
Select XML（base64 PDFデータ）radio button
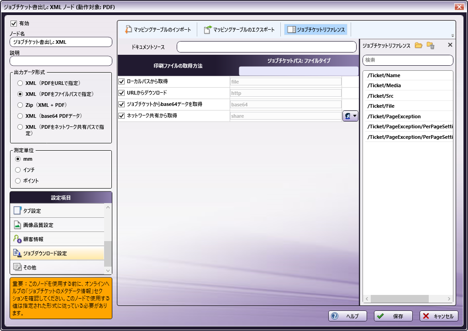click(x=20, y=116)
